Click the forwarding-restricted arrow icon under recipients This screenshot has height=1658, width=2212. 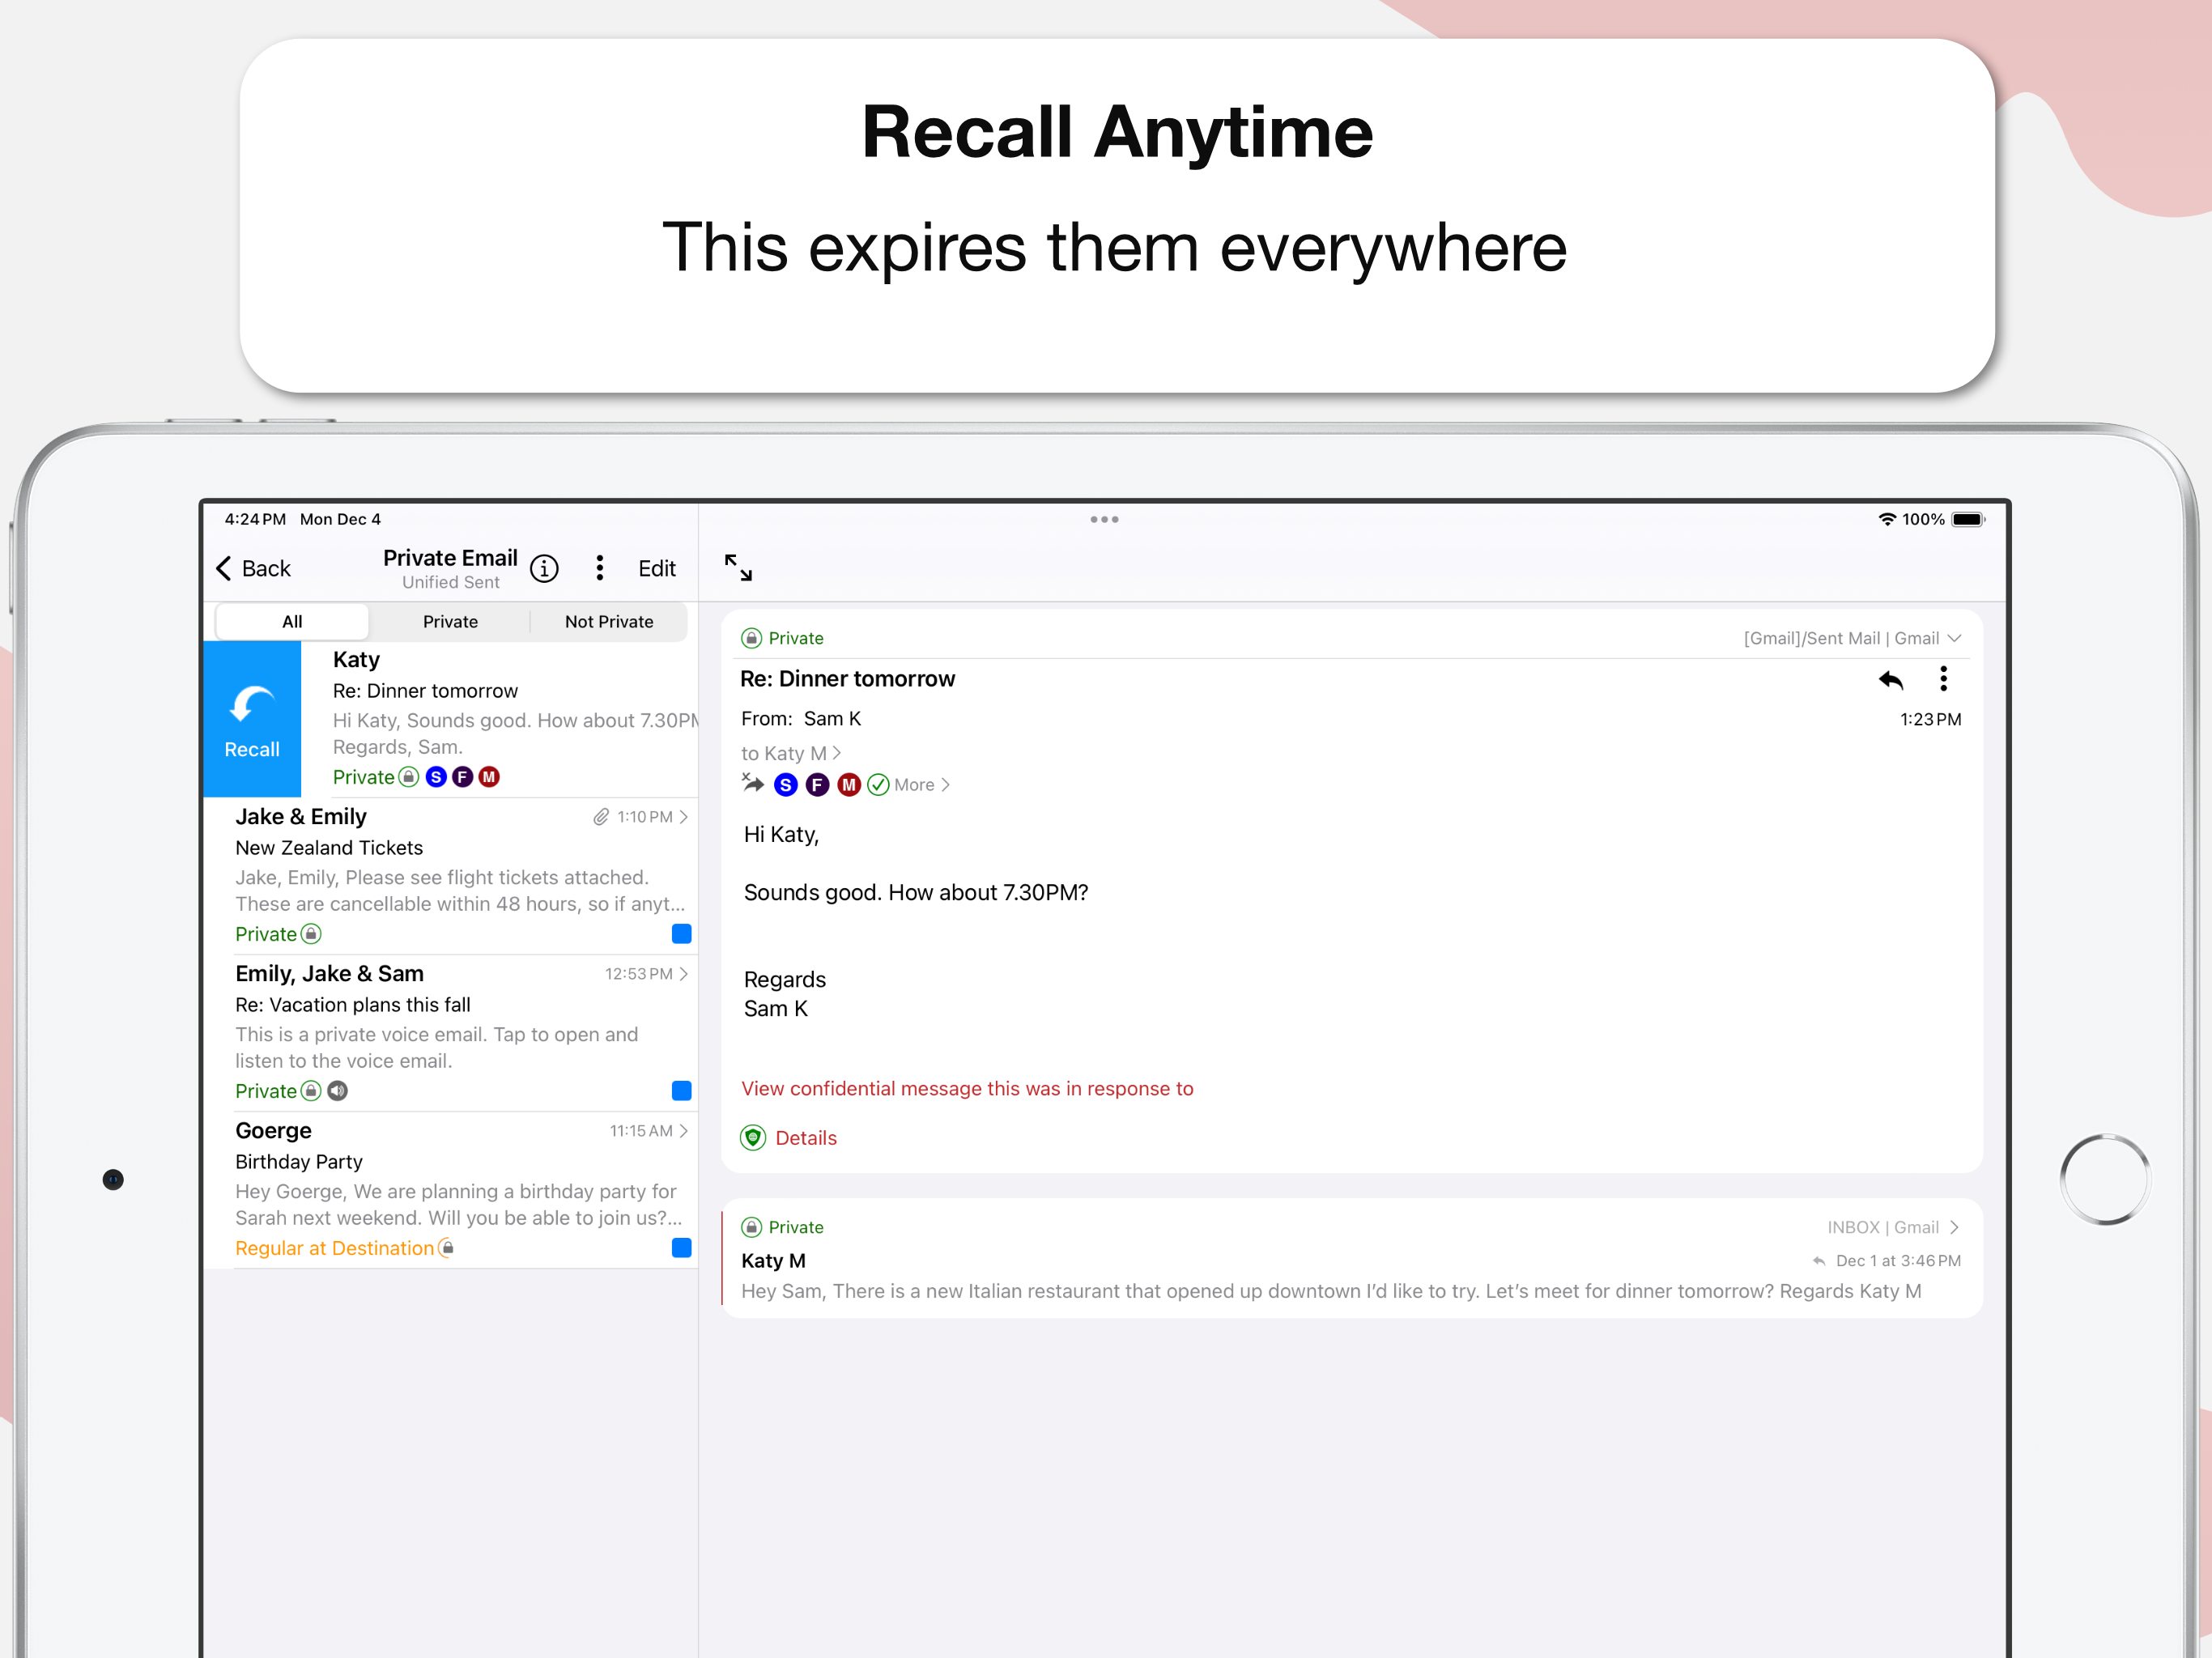753,783
